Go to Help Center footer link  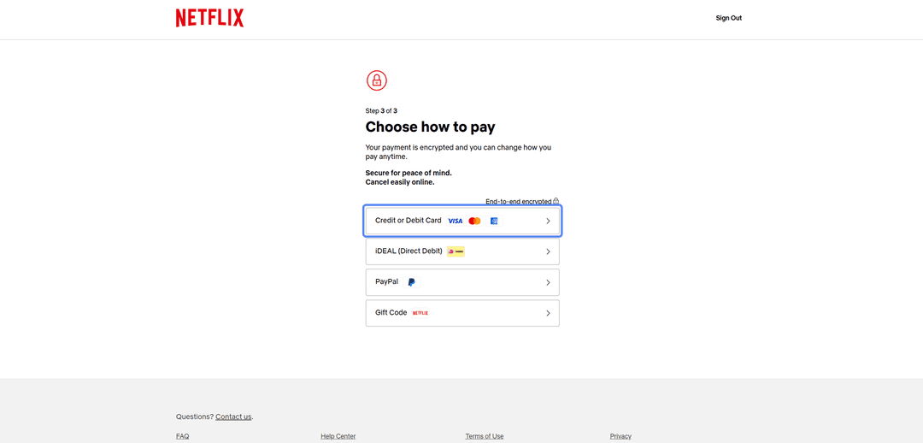click(x=338, y=436)
